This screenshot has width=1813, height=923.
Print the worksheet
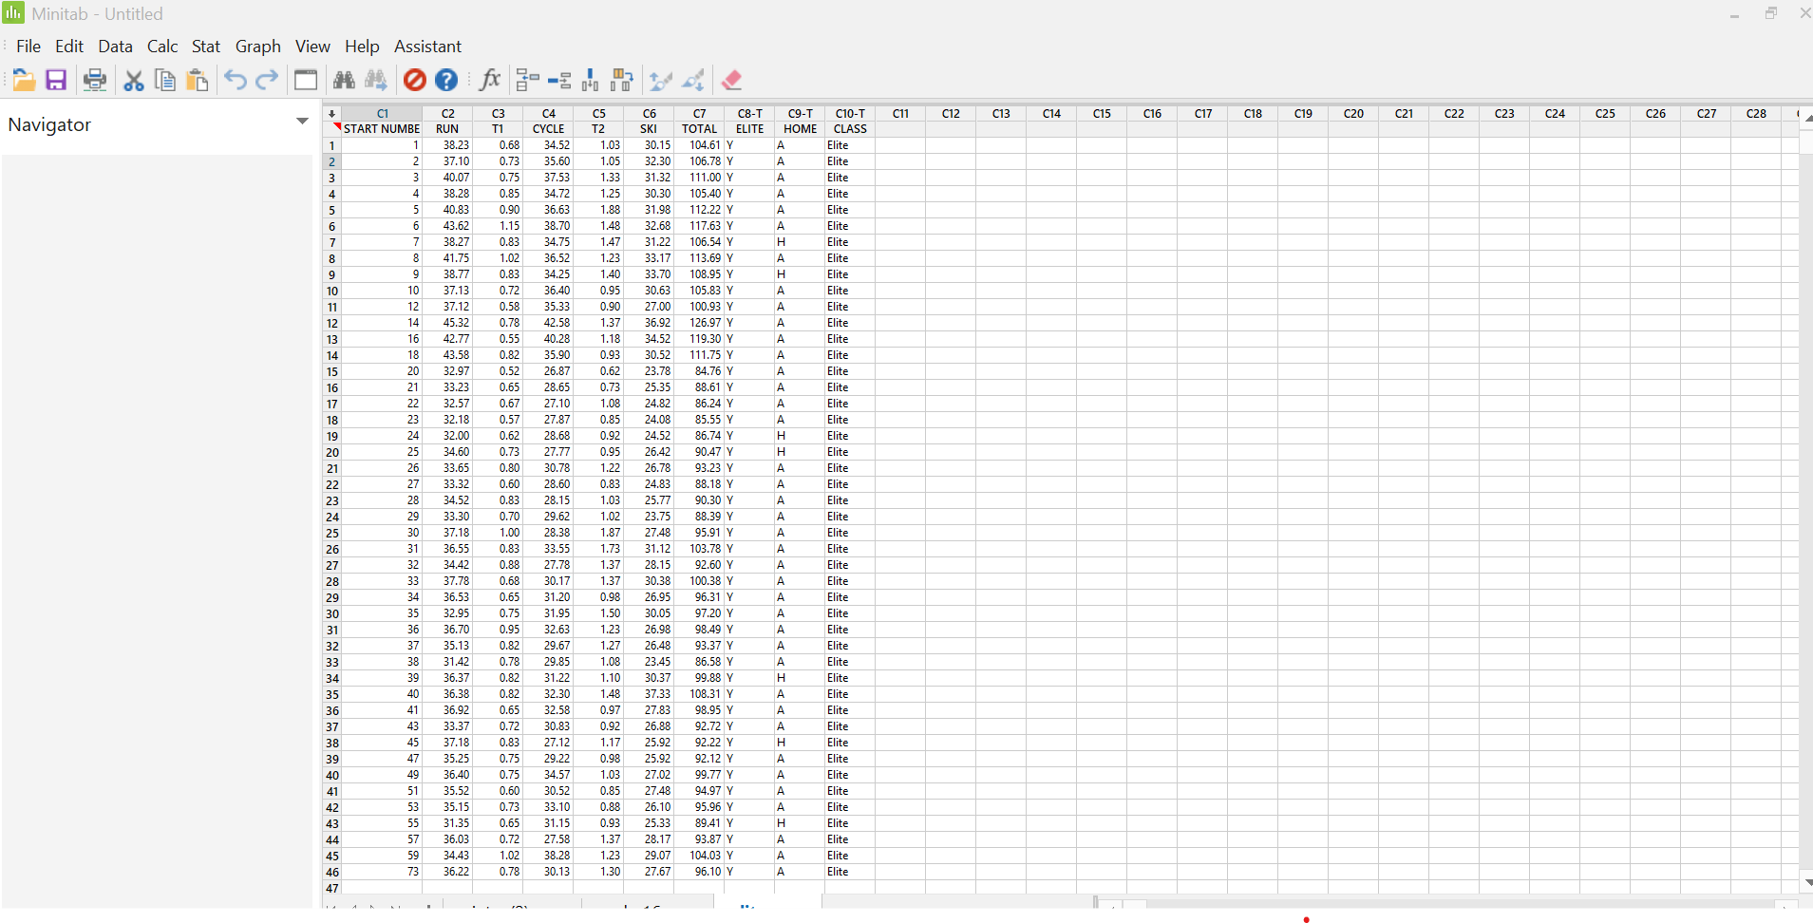coord(95,80)
